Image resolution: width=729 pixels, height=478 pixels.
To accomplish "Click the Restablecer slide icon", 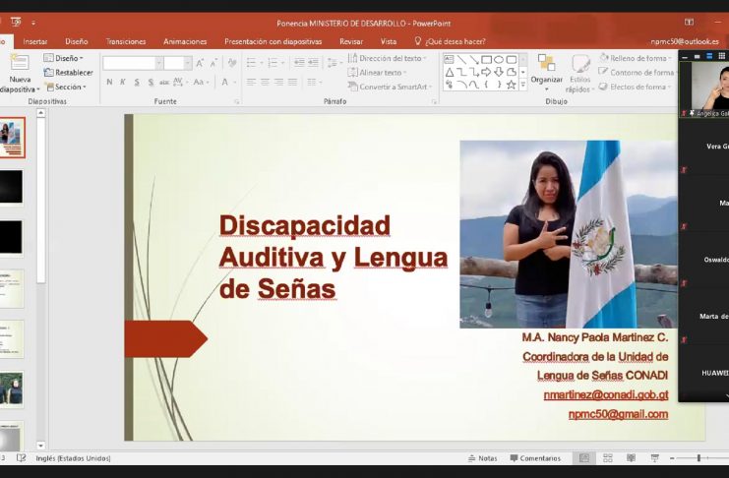I will 69,72.
